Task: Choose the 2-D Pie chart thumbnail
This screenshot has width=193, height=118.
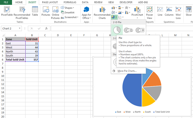Action: [117, 30]
